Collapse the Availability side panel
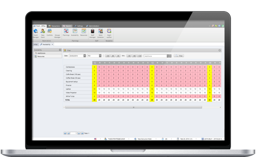The width and height of the screenshot is (256, 157). (x=60, y=50)
